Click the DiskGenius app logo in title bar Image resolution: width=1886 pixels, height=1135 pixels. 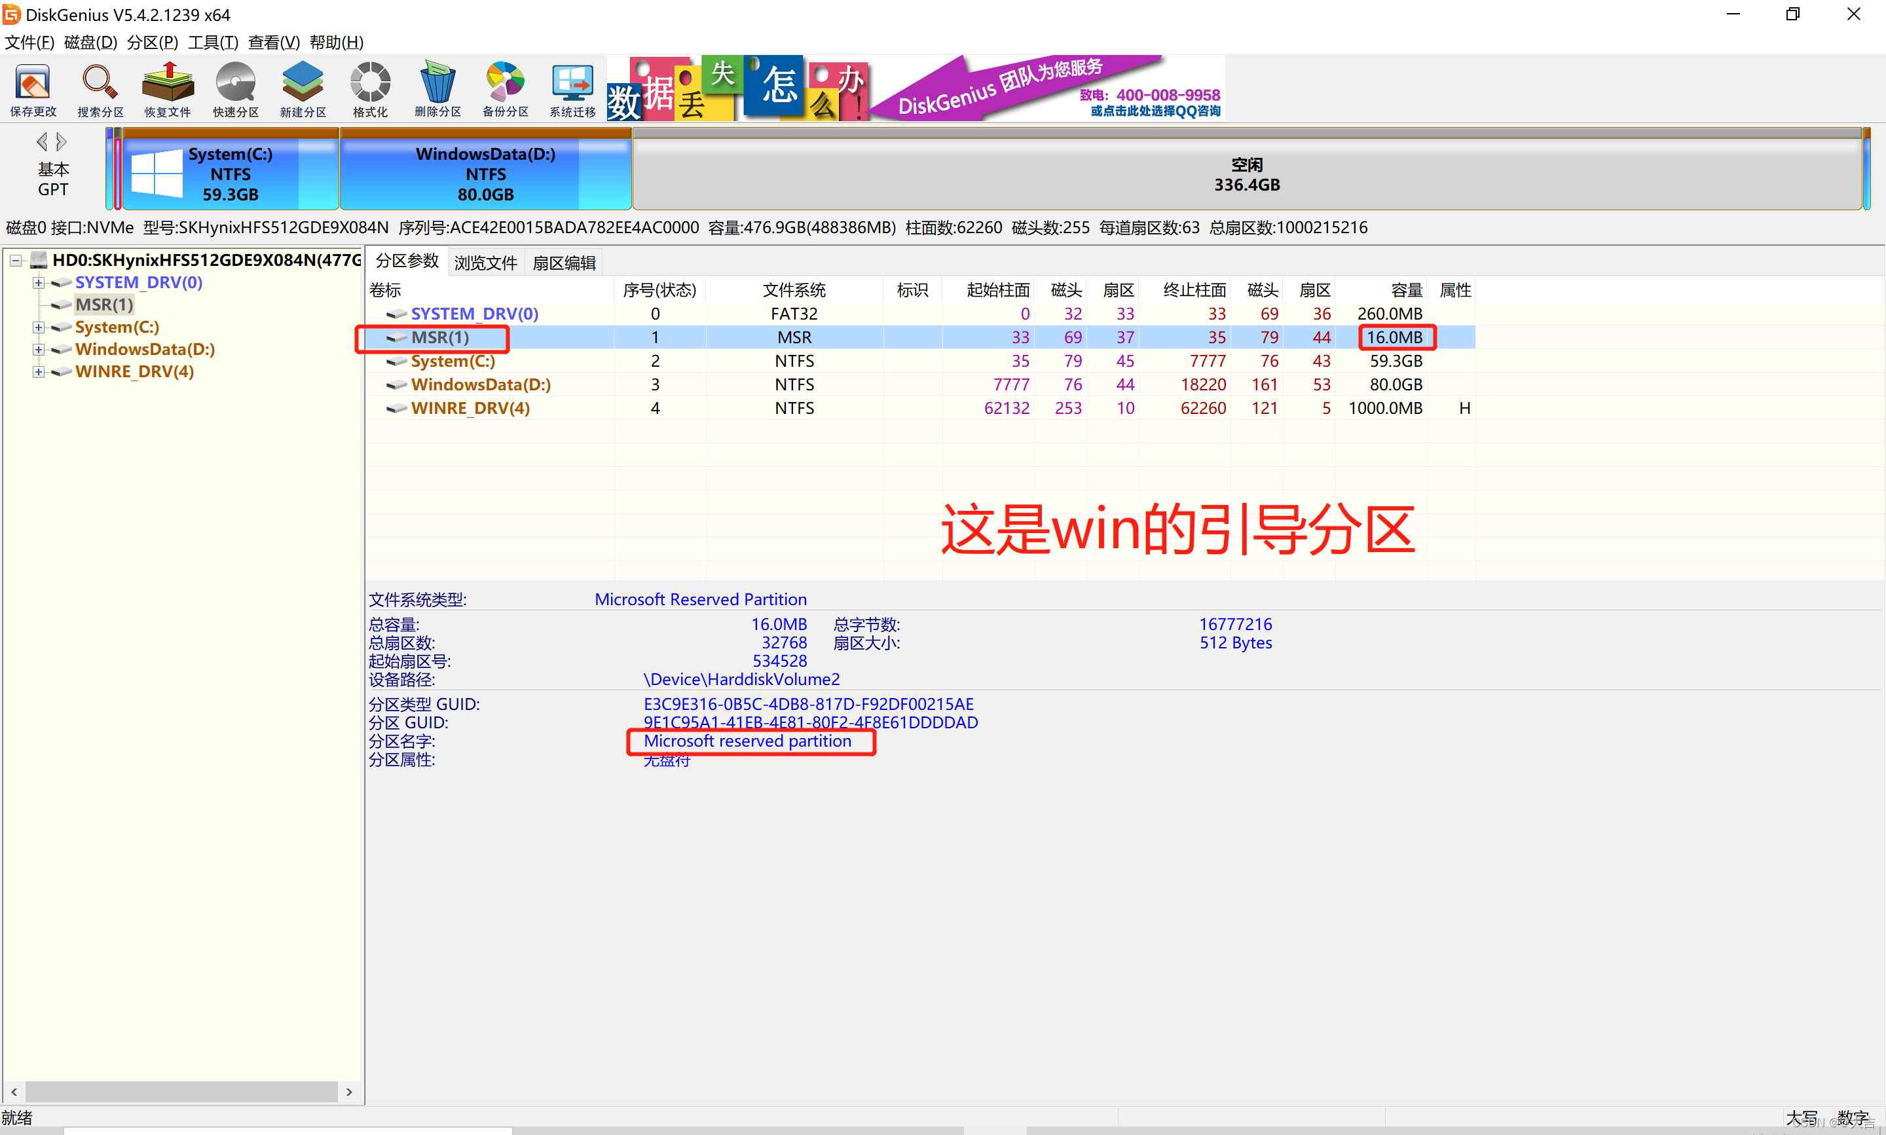tap(12, 14)
